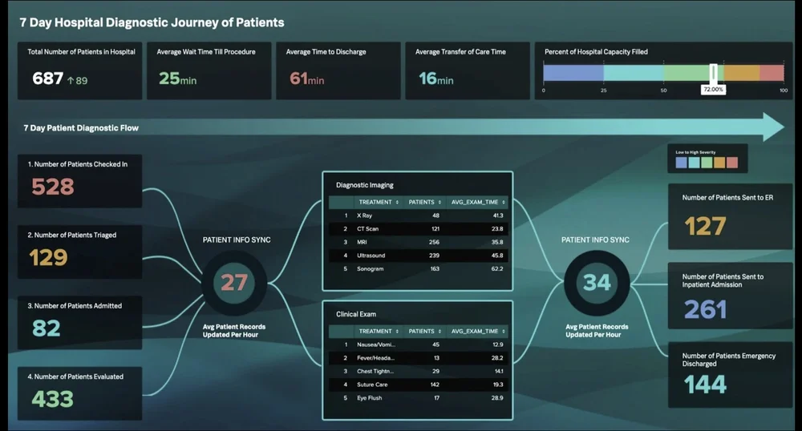Click the 72.00% marker on capacity gauge
Image resolution: width=802 pixels, height=431 pixels.
tap(713, 89)
